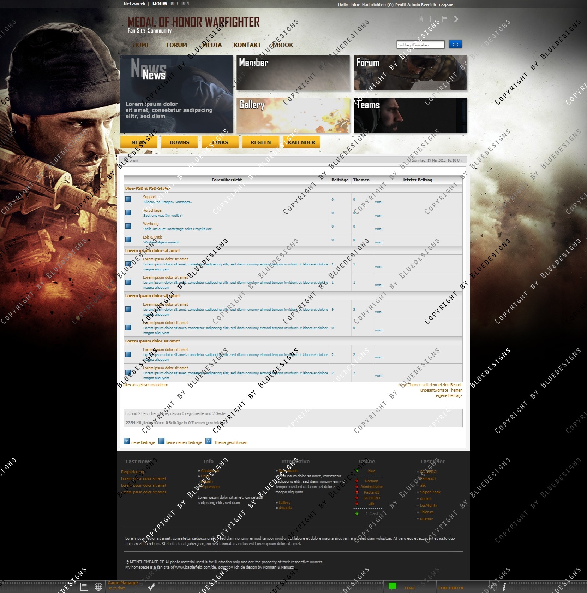Screen dimensions: 587x593
Task: Open the FORUM menu item
Action: [x=177, y=45]
